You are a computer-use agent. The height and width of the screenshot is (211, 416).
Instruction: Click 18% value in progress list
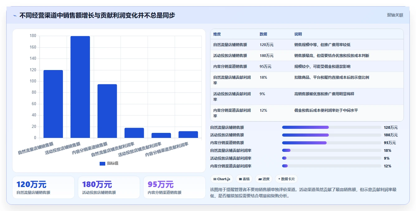coord(388,151)
